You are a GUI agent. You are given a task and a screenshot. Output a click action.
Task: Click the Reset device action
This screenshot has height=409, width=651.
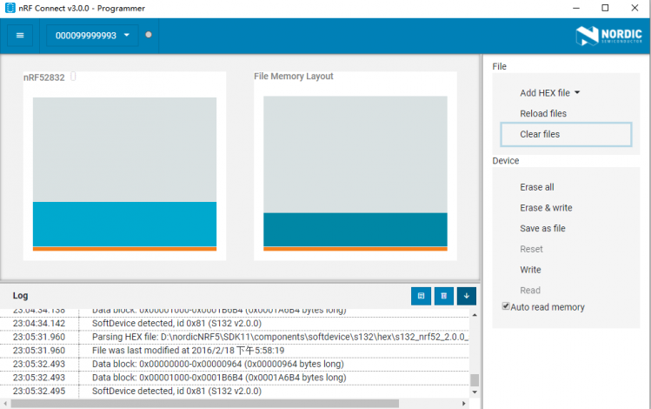[x=531, y=249]
